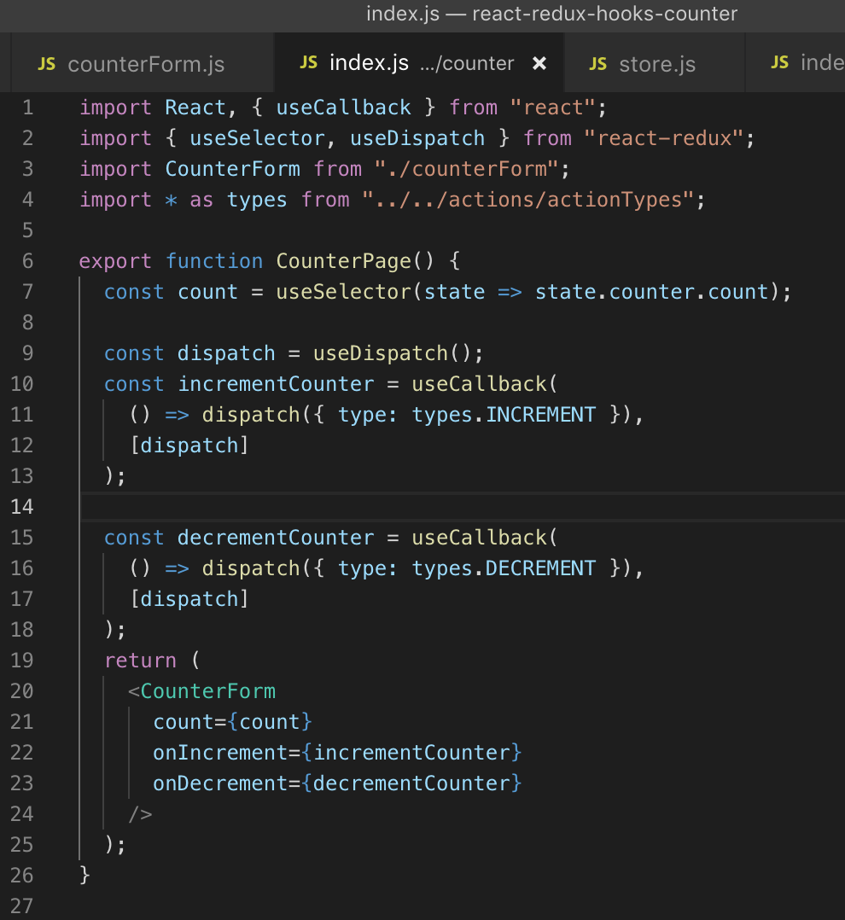Click the "react-redux" string on line 2

tap(664, 138)
